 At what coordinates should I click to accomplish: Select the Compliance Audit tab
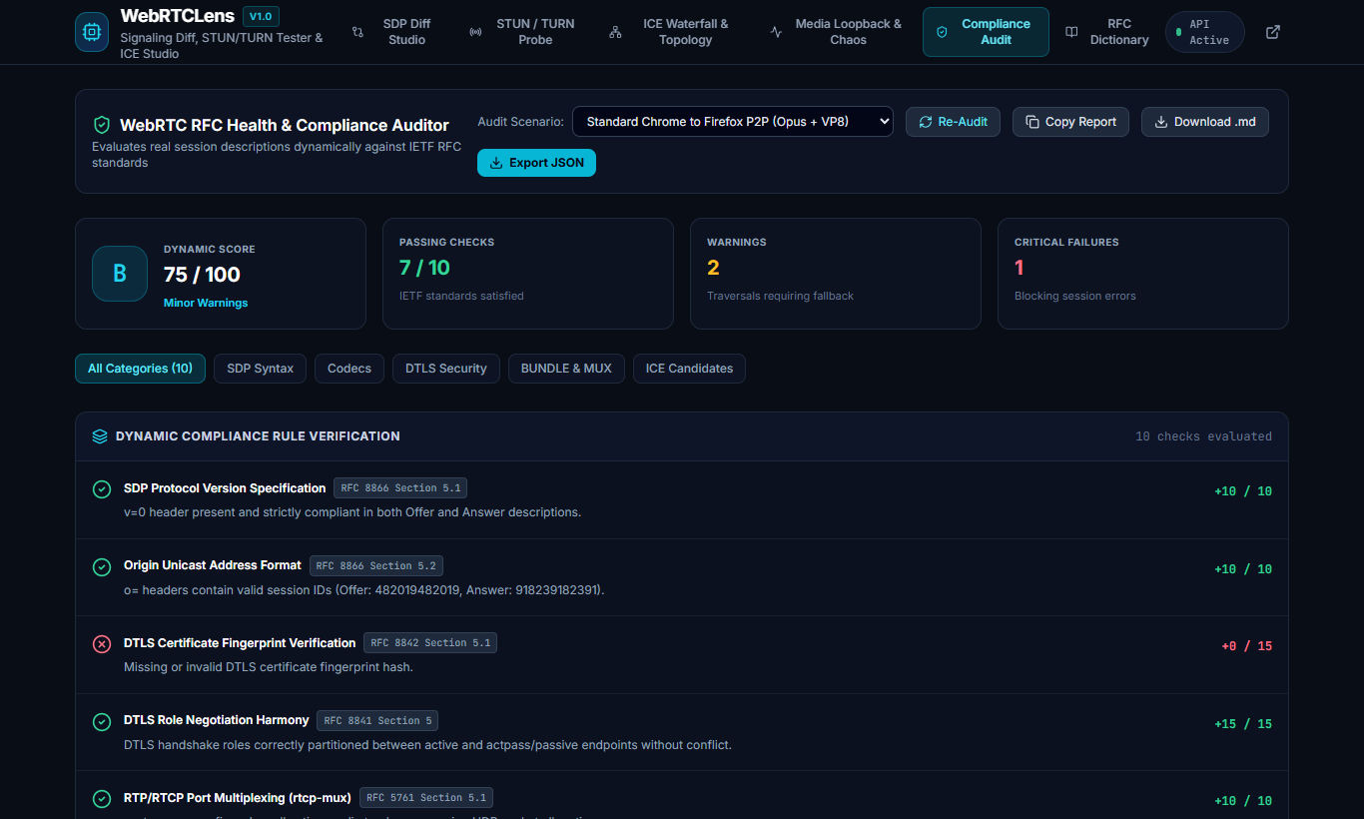[986, 32]
